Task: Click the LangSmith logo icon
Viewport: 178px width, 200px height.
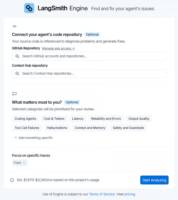Action: [29, 8]
